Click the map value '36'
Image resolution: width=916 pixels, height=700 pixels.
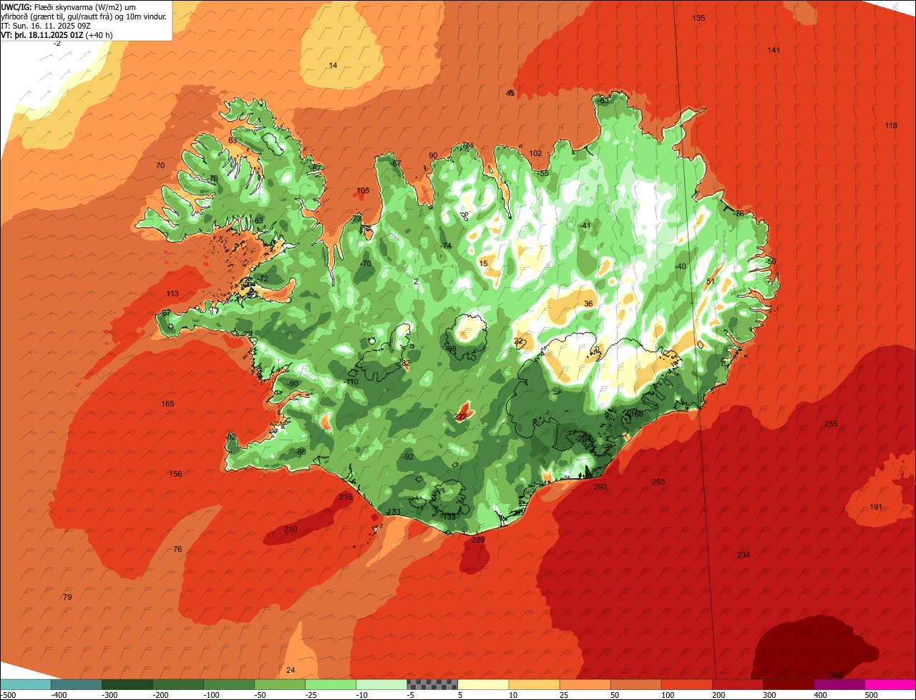tap(588, 304)
